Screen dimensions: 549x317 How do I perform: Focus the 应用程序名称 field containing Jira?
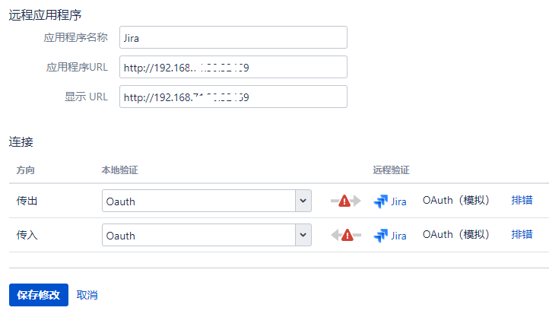[233, 37]
